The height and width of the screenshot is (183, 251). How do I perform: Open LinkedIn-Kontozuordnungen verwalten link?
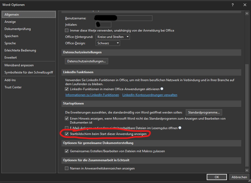150,95
